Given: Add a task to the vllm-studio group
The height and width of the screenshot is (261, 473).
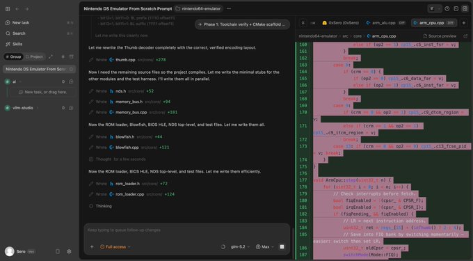Looking at the screenshot, I should pyautogui.click(x=71, y=108).
